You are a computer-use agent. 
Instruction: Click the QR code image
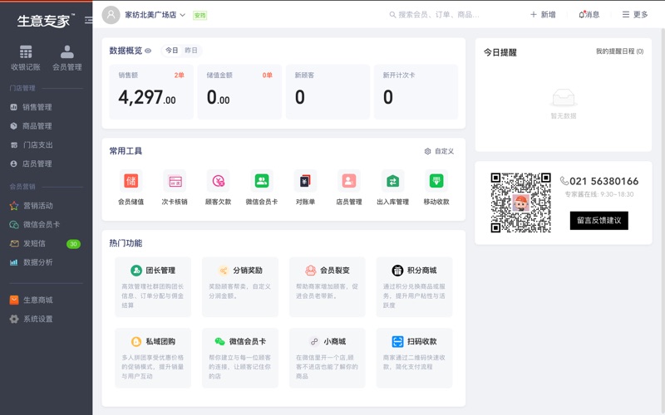pyautogui.click(x=521, y=203)
